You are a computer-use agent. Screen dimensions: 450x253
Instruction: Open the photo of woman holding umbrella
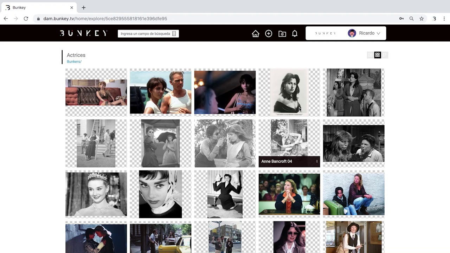[160, 143]
